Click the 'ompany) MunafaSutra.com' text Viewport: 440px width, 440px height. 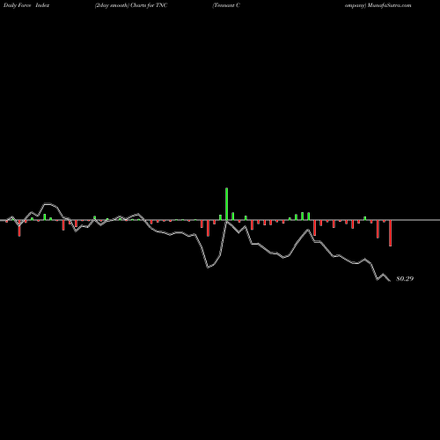click(x=378, y=5)
